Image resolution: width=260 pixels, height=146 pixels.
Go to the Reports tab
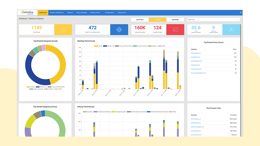[x=70, y=12]
